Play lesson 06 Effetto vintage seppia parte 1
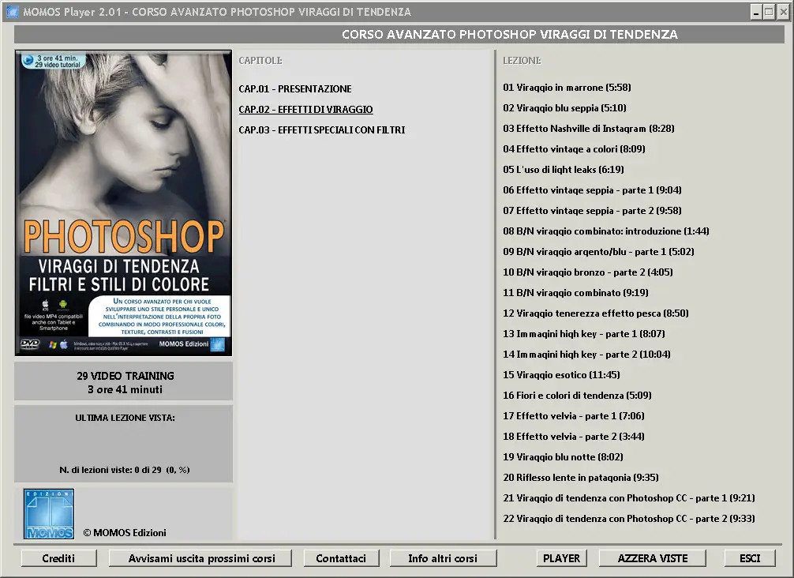 coord(592,190)
